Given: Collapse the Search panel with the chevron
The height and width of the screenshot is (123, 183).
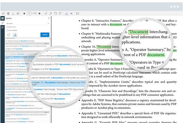Looking at the screenshot, I should pyautogui.click(x=49, y=18).
